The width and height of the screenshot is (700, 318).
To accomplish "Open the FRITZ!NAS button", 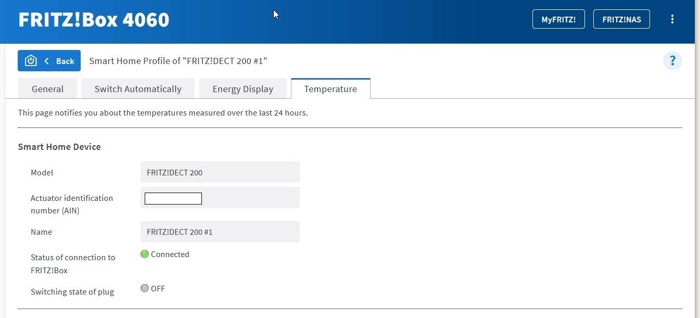I will [x=621, y=19].
